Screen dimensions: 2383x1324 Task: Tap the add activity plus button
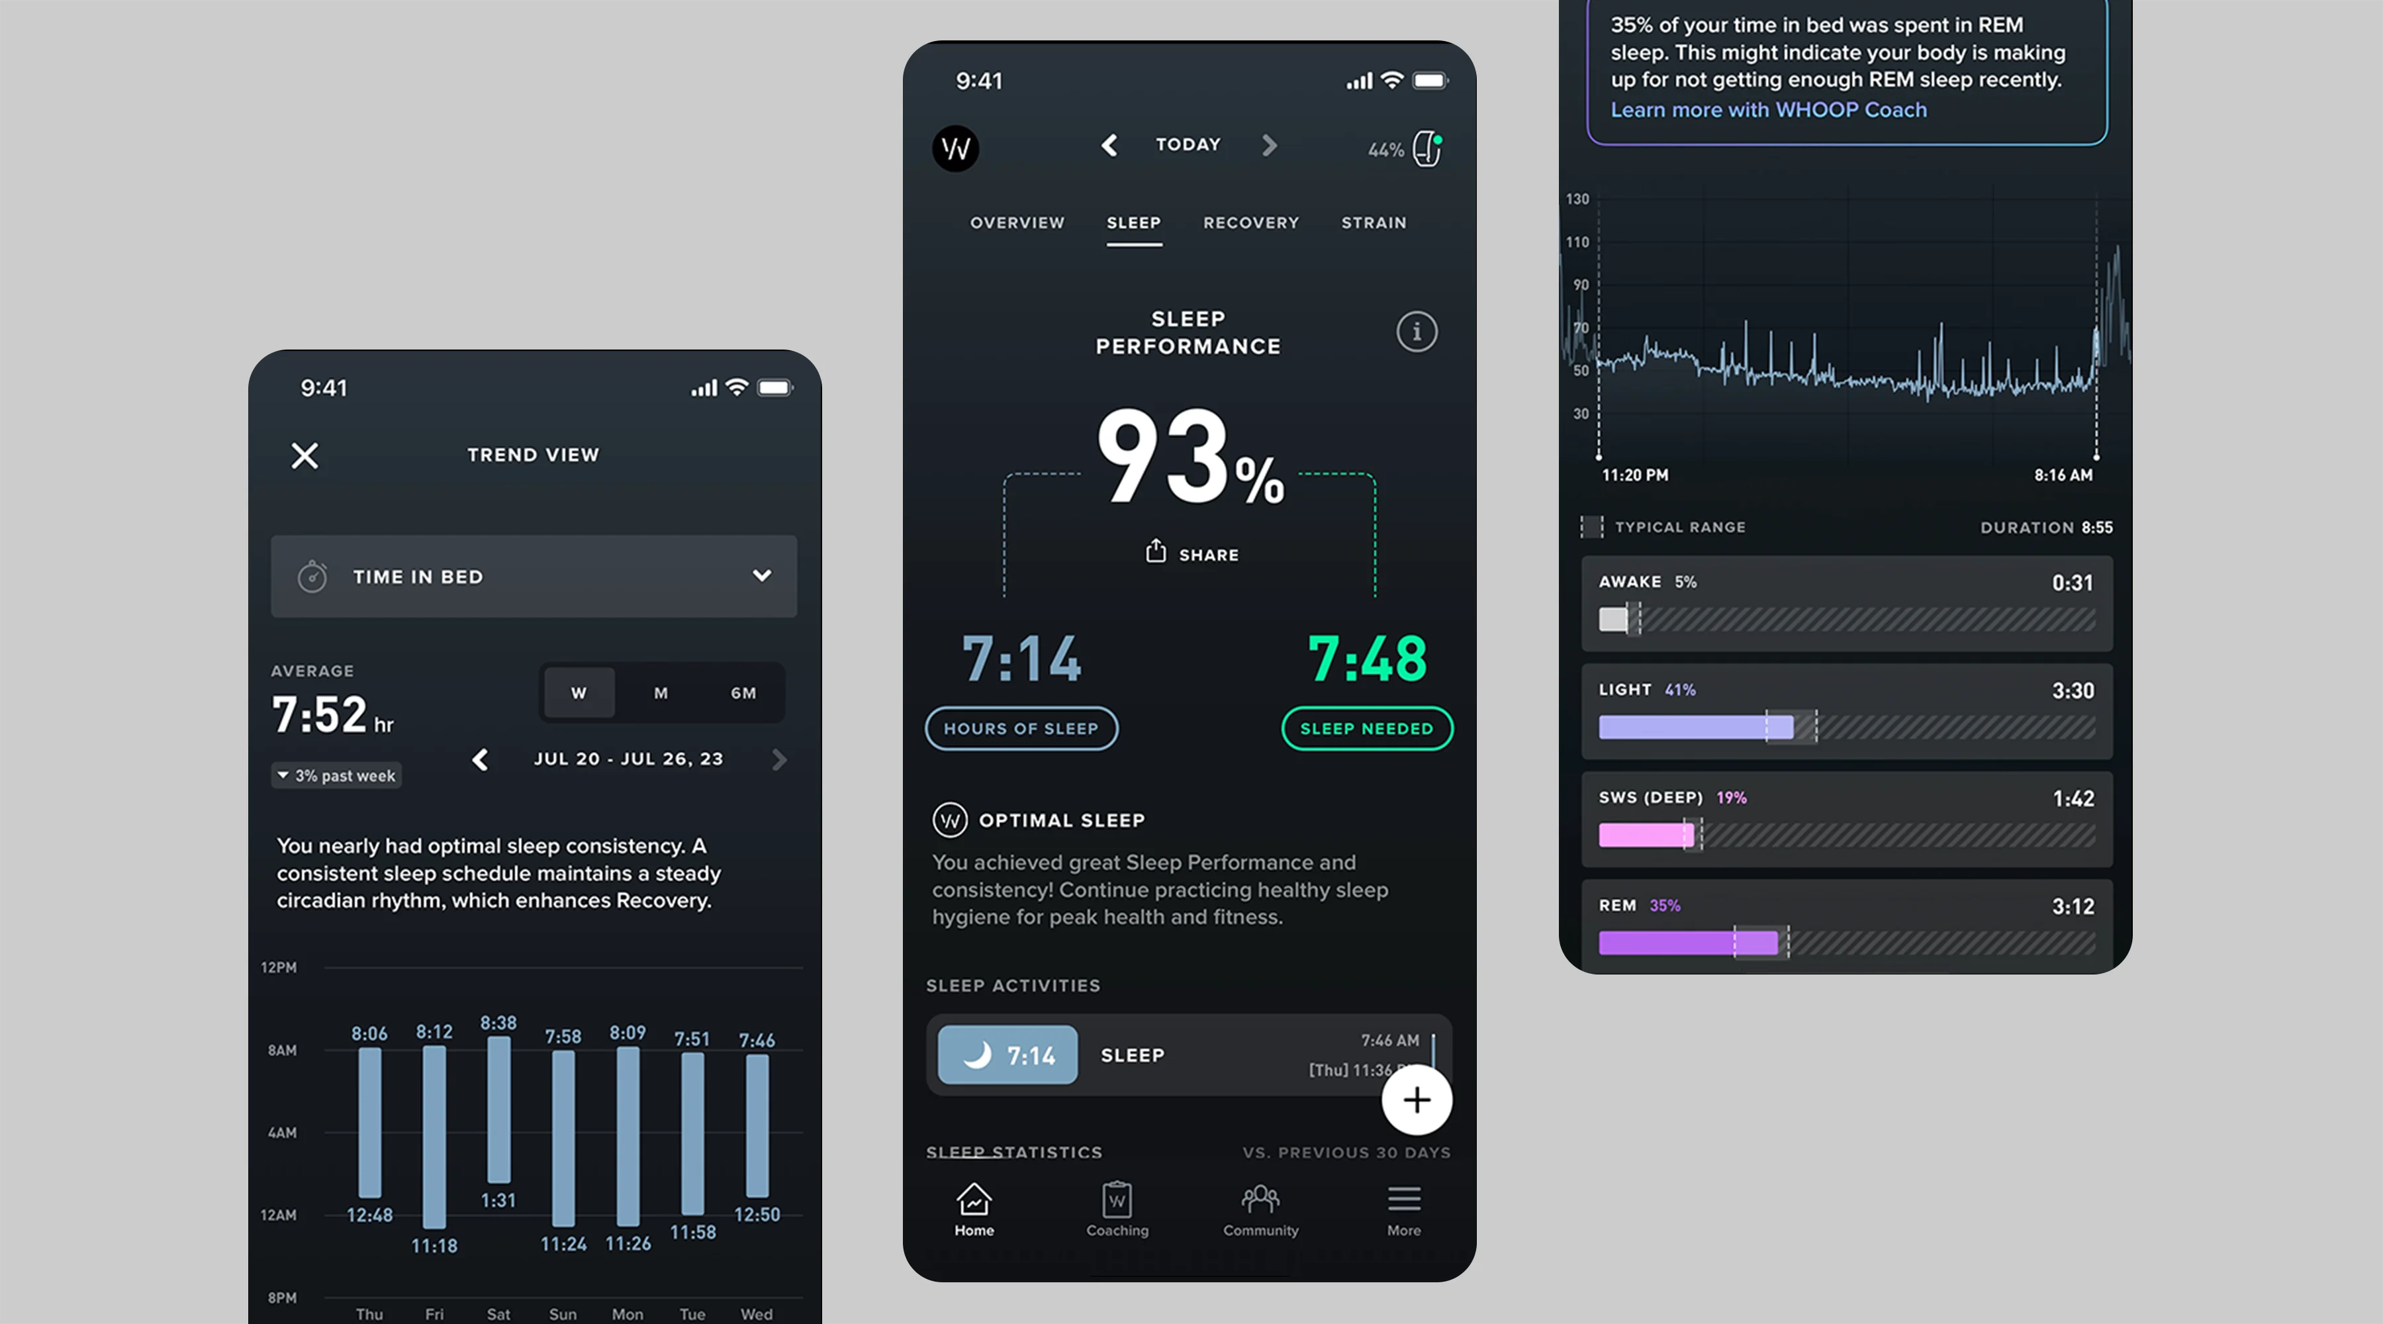tap(1415, 1099)
